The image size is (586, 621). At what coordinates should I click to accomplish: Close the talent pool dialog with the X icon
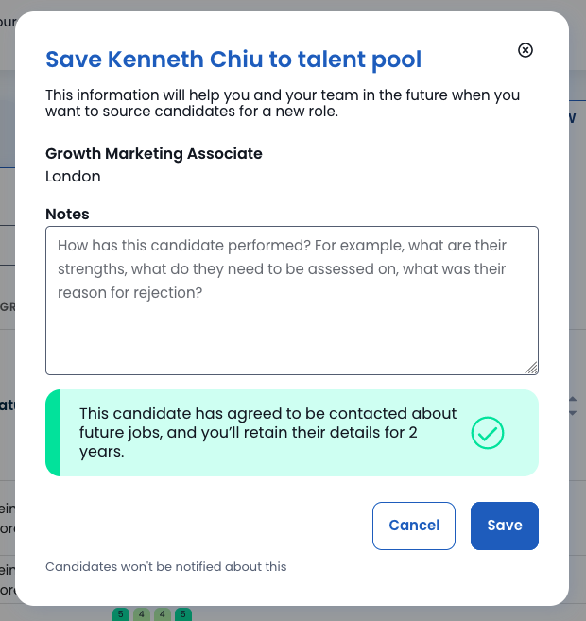[x=526, y=50]
